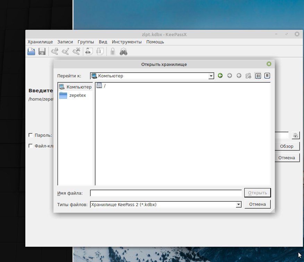Click the copy username toolbar icon
The image size is (304, 262).
point(89,51)
